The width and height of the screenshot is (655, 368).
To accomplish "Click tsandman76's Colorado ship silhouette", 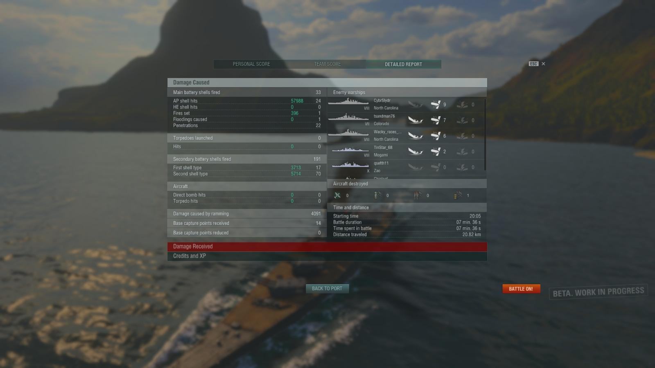I will pos(348,117).
